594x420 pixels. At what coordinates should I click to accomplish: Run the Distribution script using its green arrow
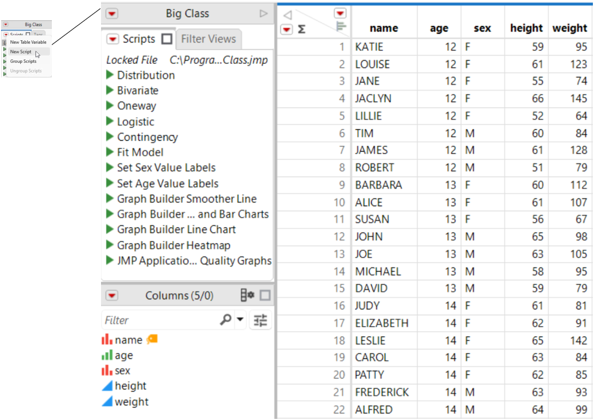tap(110, 75)
